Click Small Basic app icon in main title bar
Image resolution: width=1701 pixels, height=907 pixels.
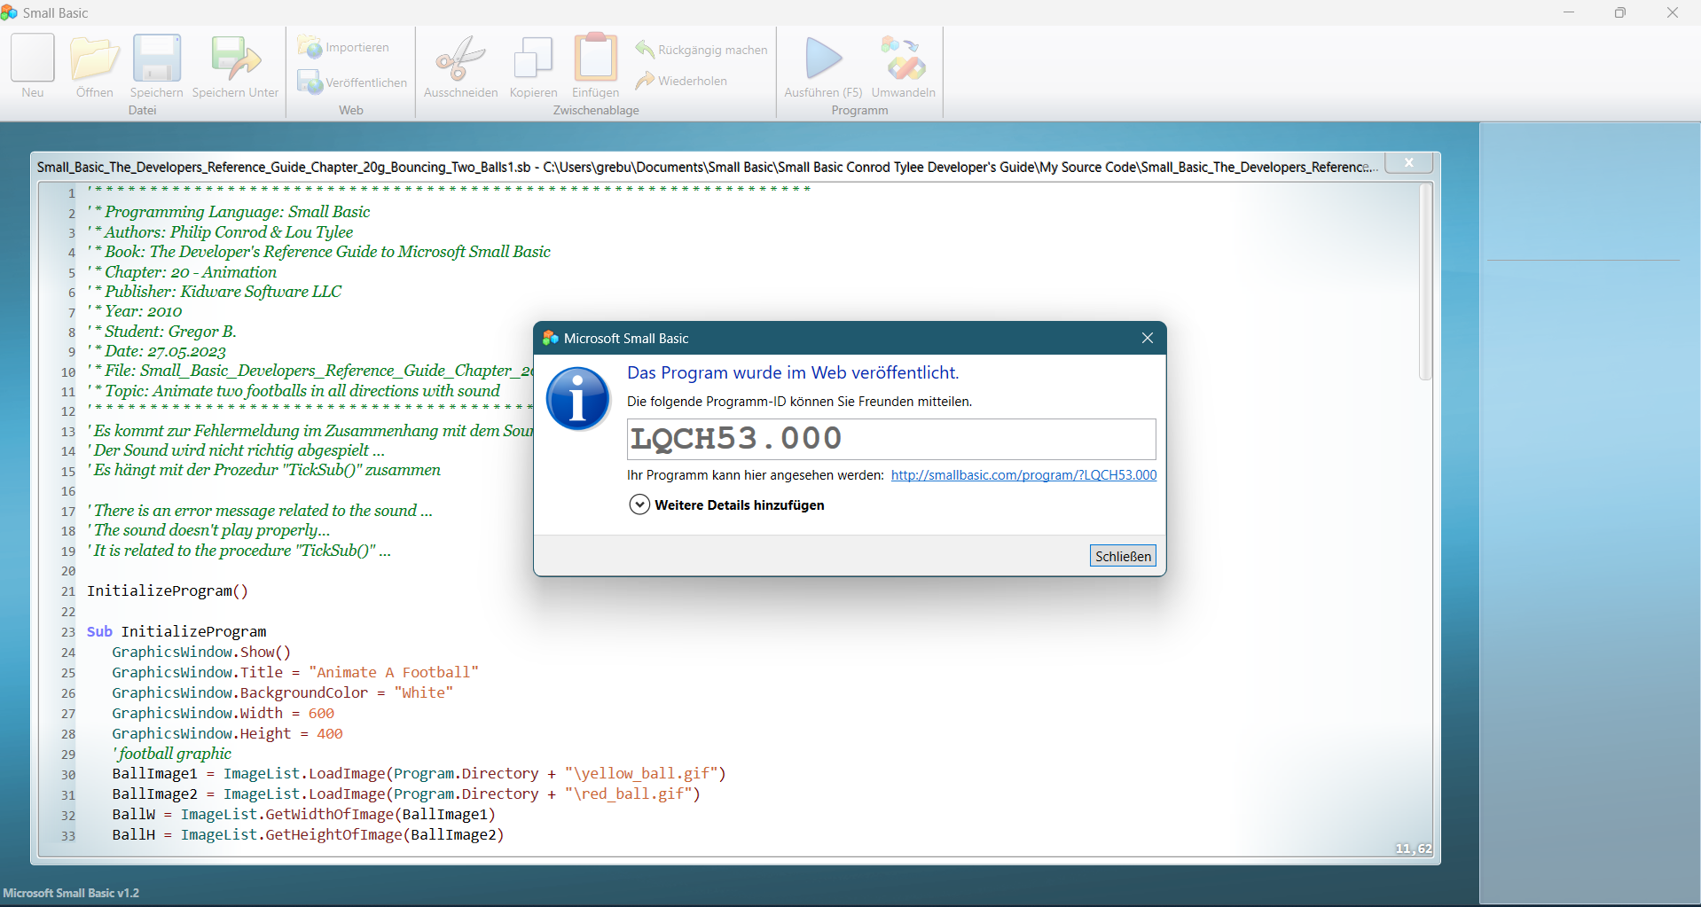(9, 12)
